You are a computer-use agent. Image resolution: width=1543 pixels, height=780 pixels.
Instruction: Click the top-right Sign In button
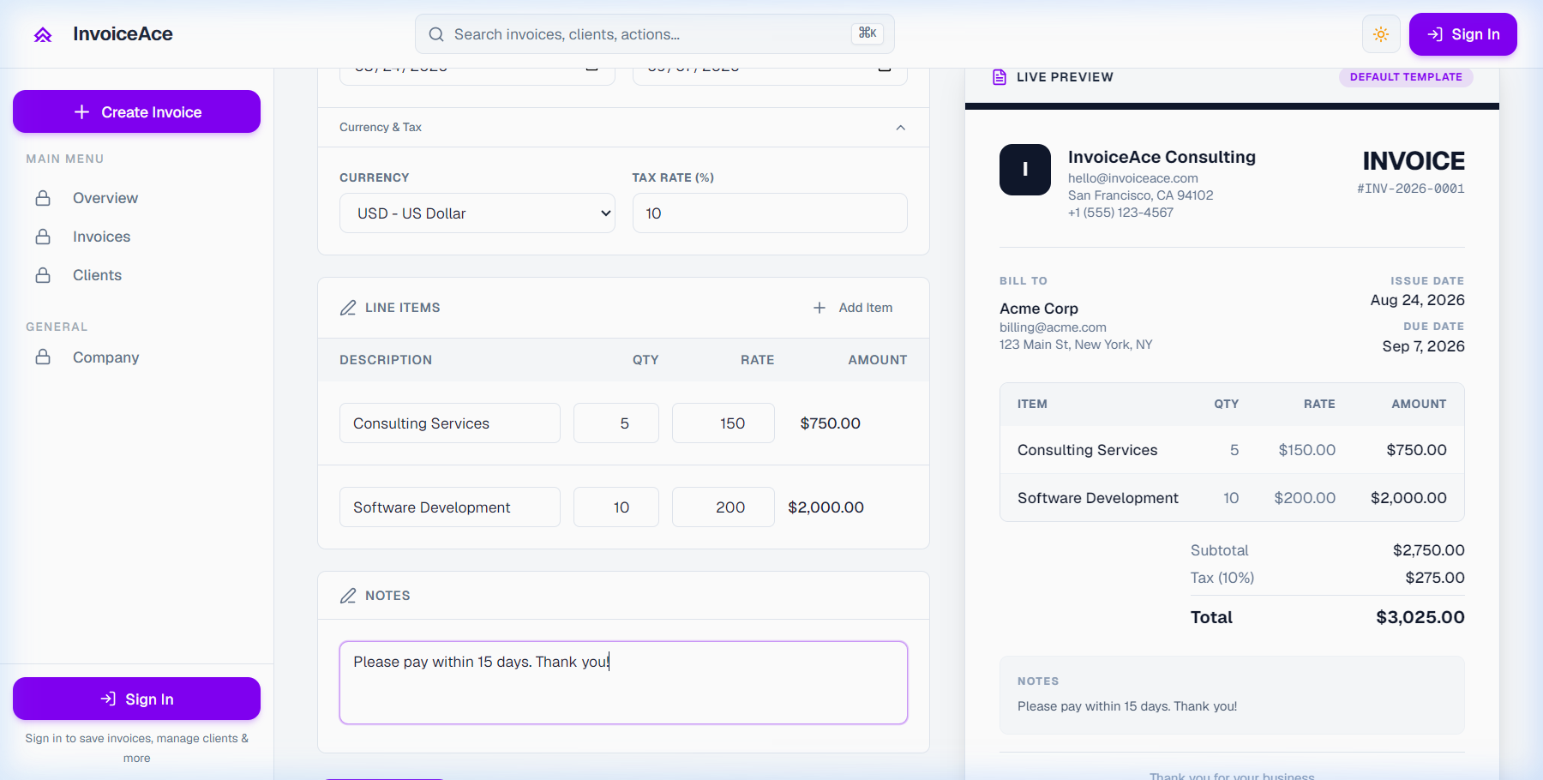tap(1462, 34)
